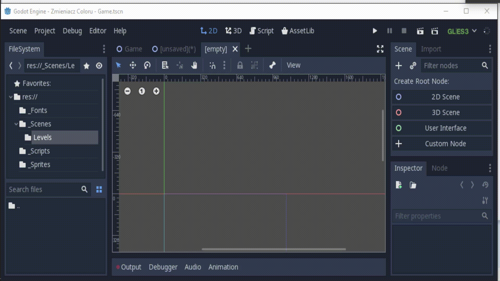Activate the Pan mode hand tool
Screen dimensions: 500x281
click(x=194, y=65)
